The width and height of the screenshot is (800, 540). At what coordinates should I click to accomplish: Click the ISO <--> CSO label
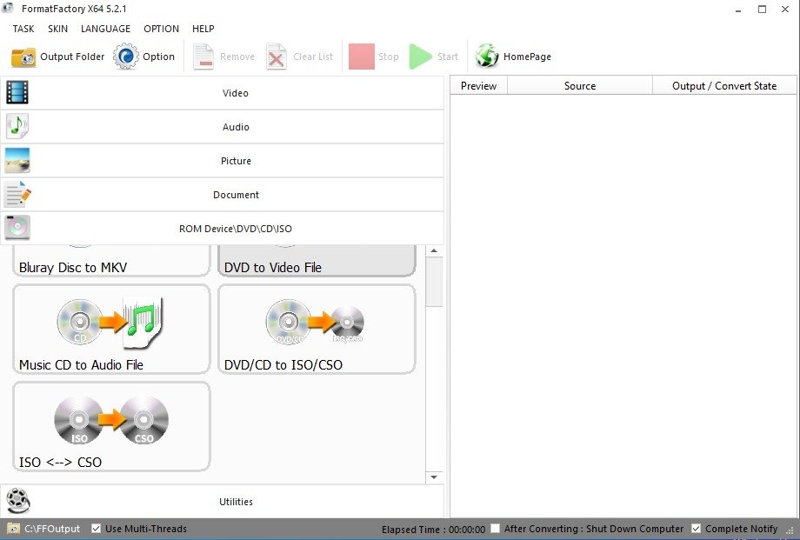[x=60, y=462]
